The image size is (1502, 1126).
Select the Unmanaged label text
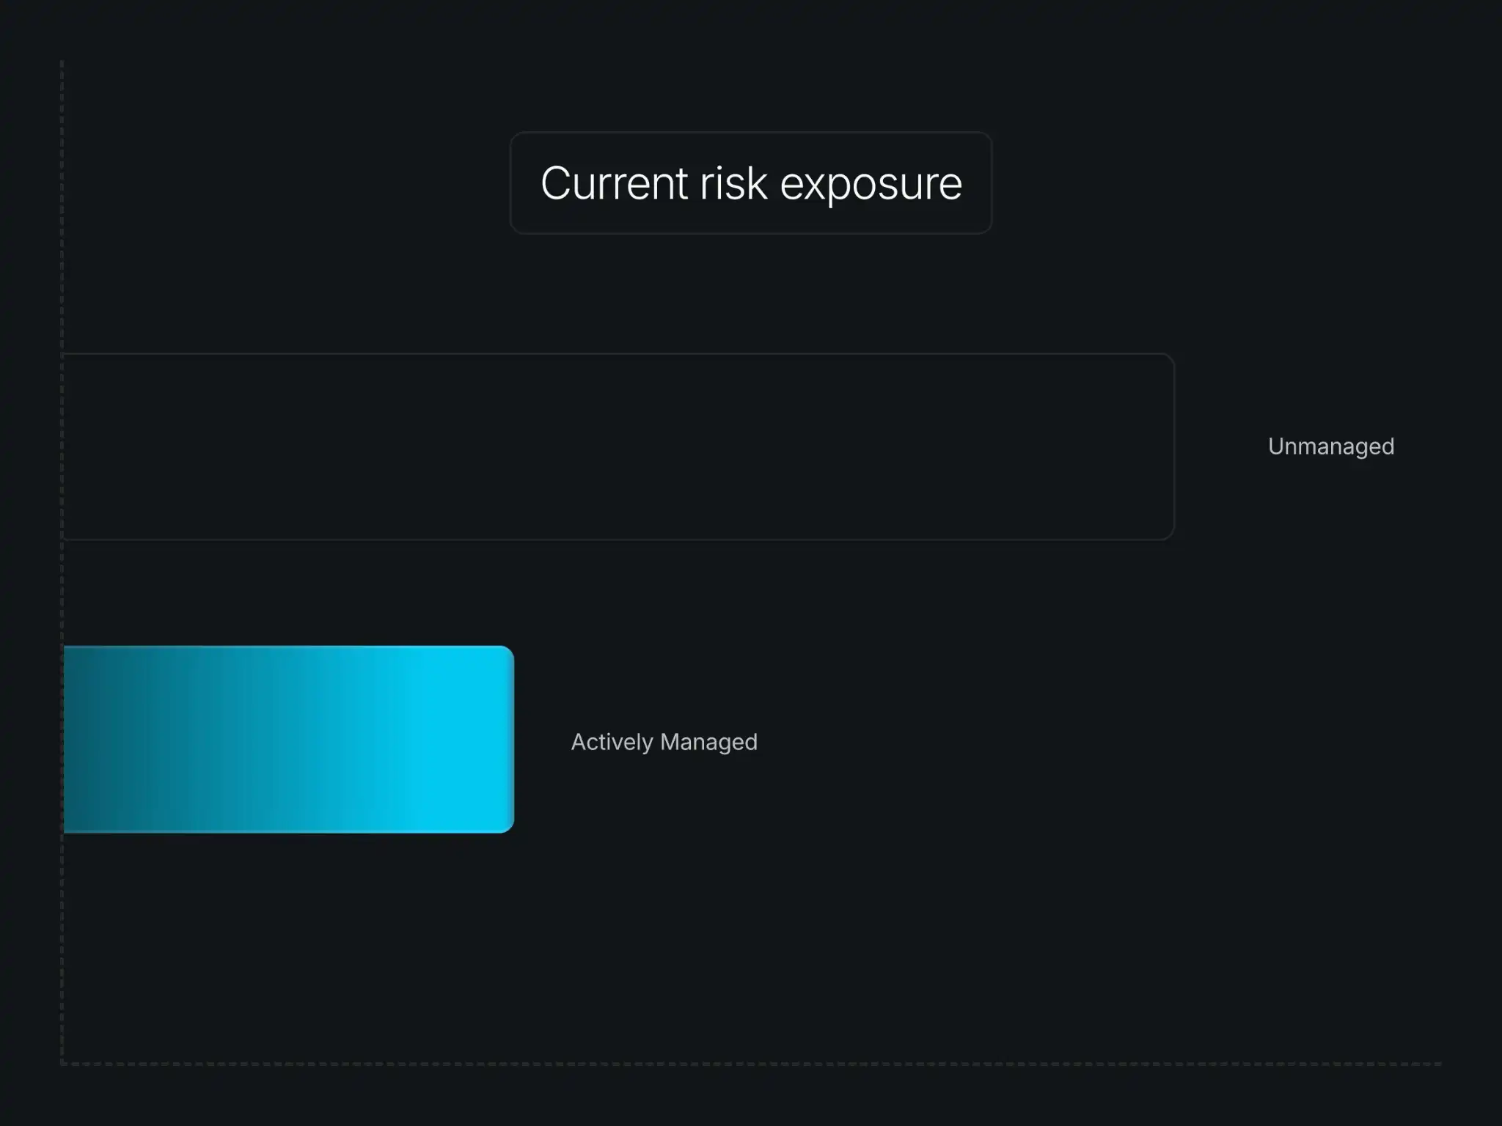1331,446
